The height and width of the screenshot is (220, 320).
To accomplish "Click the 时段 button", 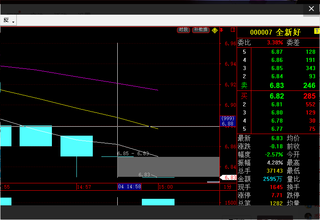I will (x=183, y=30).
